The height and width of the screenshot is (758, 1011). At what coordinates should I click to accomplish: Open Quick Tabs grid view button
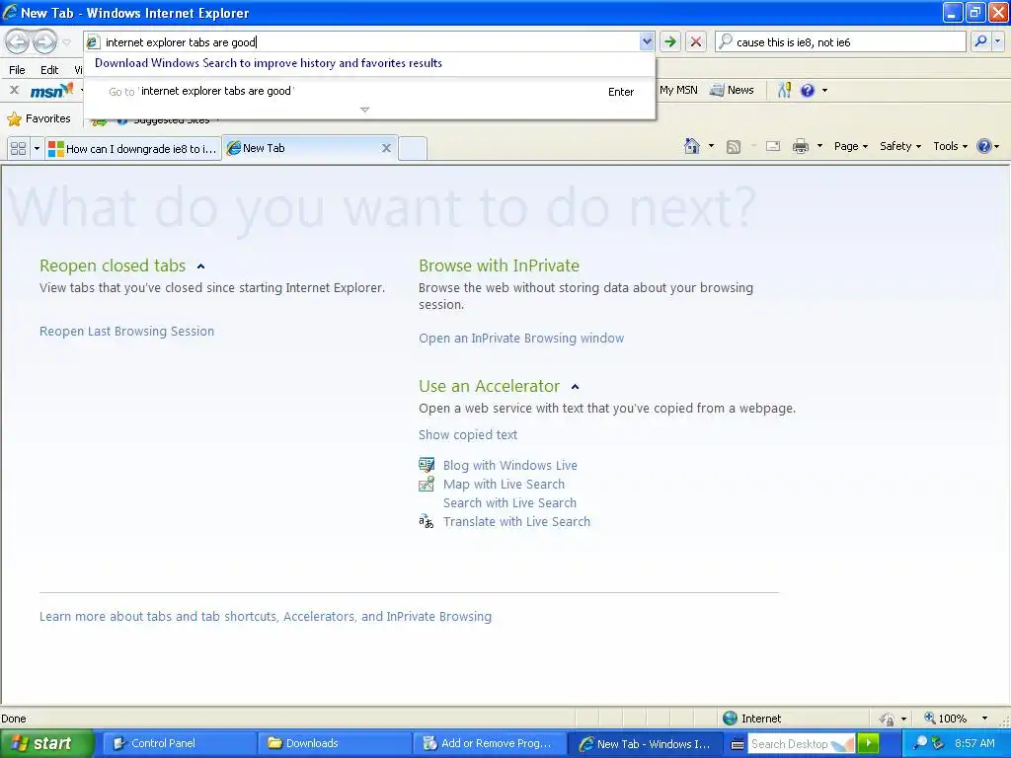click(18, 149)
